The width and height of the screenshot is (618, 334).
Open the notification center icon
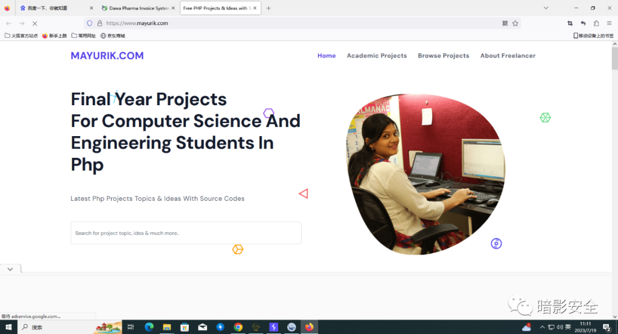(607, 327)
